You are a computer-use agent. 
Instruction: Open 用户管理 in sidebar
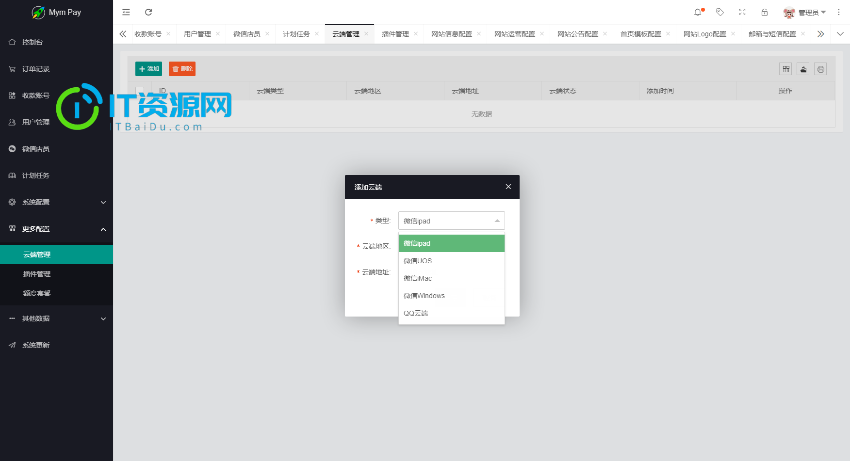click(56, 122)
